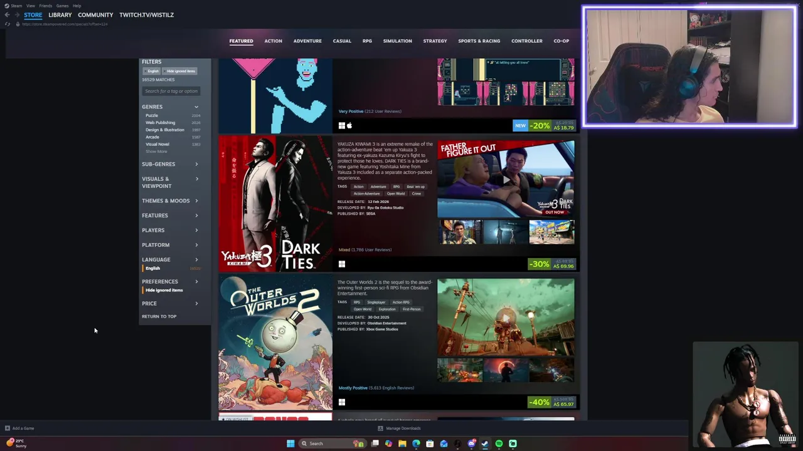Open the Friends menu
The height and width of the screenshot is (451, 803).
45,6
